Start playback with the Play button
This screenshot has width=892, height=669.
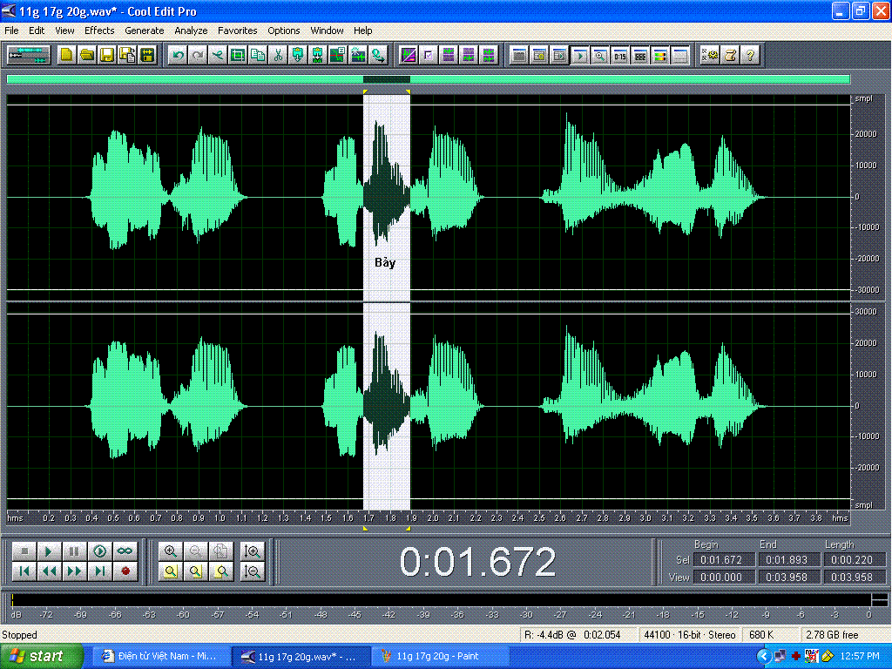pyautogui.click(x=49, y=551)
